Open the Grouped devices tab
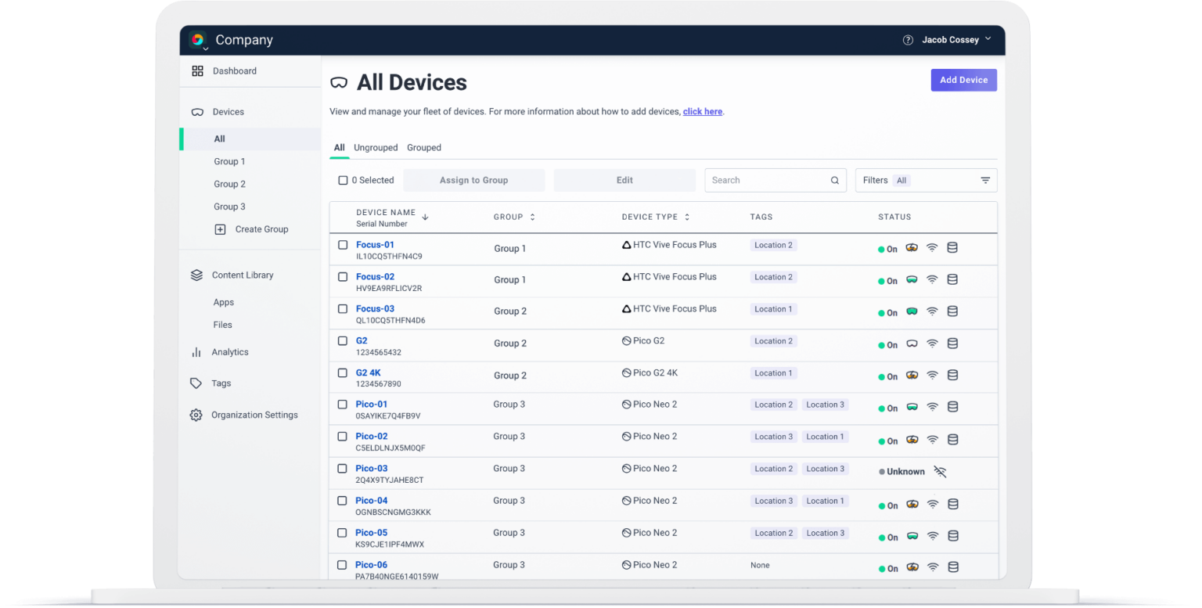The image size is (1202, 608). click(424, 147)
